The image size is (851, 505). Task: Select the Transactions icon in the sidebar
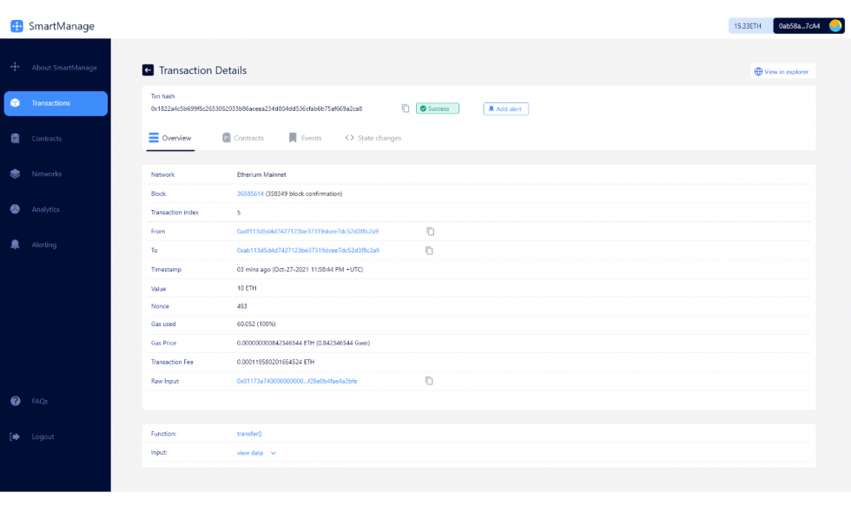14,103
